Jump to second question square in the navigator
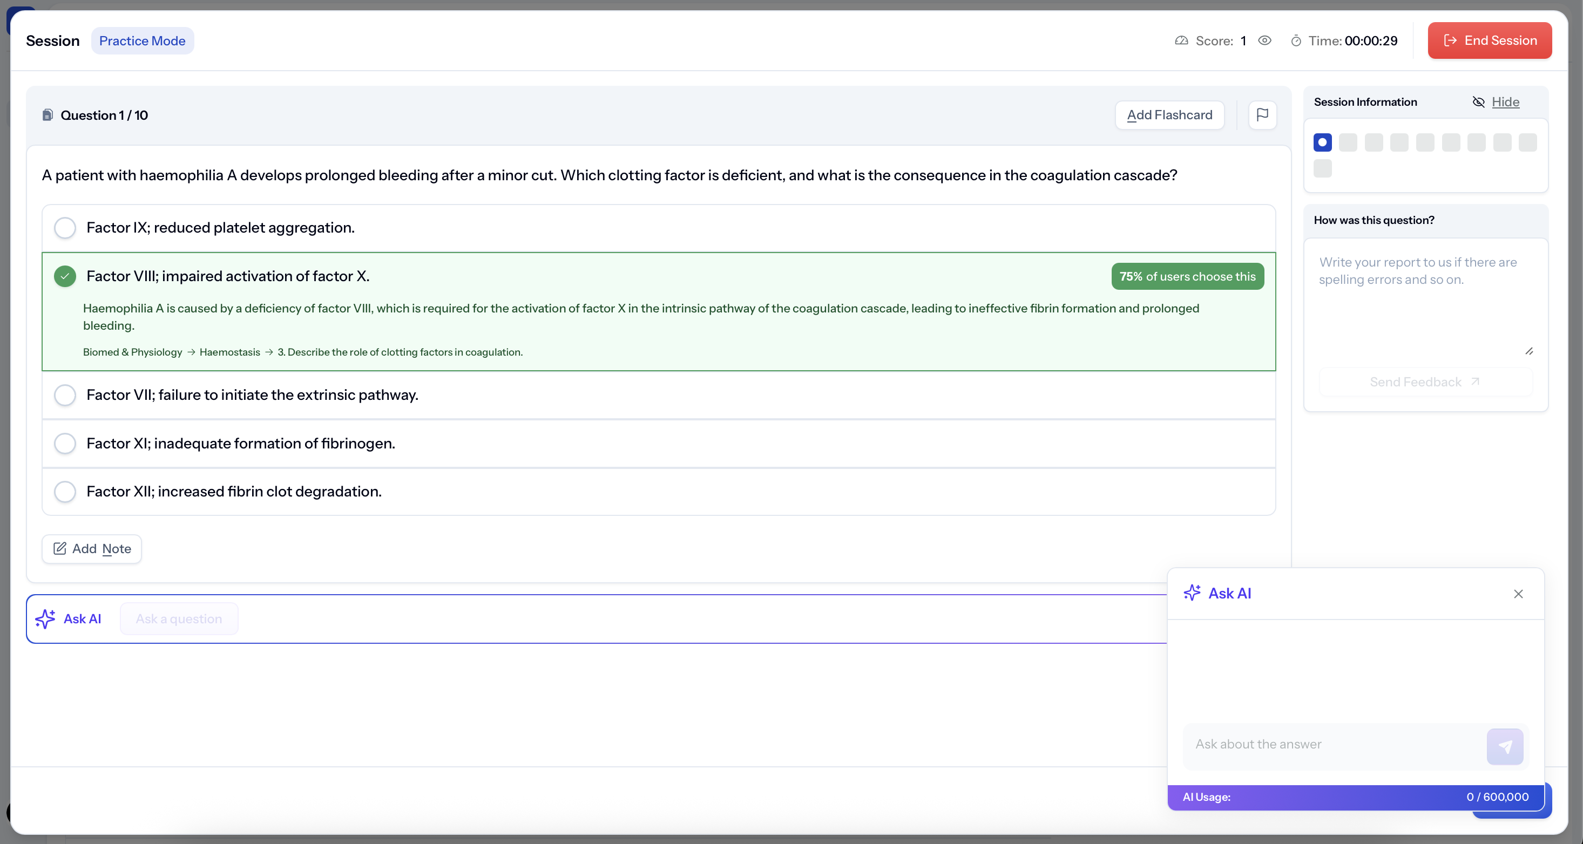The height and width of the screenshot is (844, 1583). 1348,142
